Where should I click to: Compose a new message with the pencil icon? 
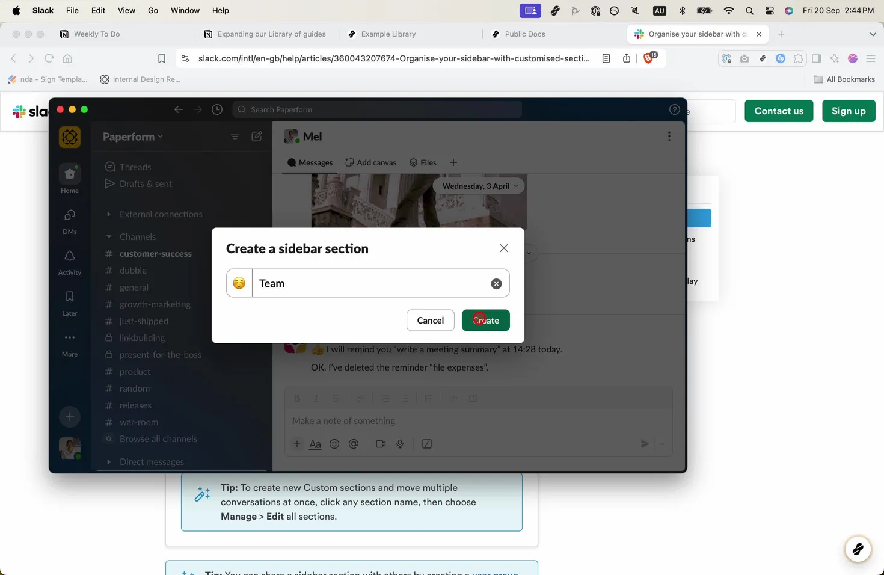[257, 137]
